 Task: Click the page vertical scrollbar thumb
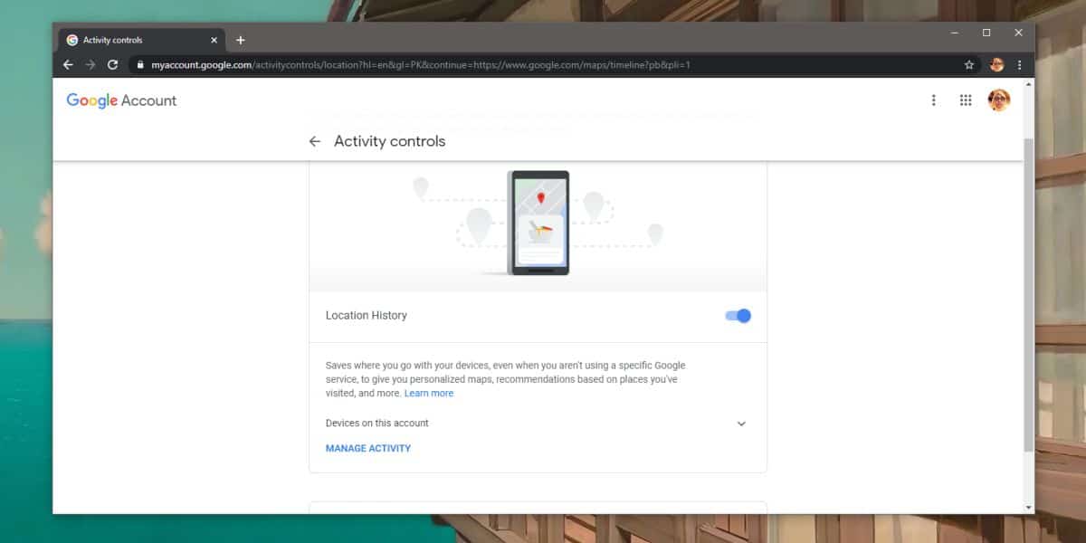pos(1028,295)
